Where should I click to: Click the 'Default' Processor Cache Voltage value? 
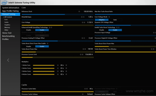(x=90, y=94)
